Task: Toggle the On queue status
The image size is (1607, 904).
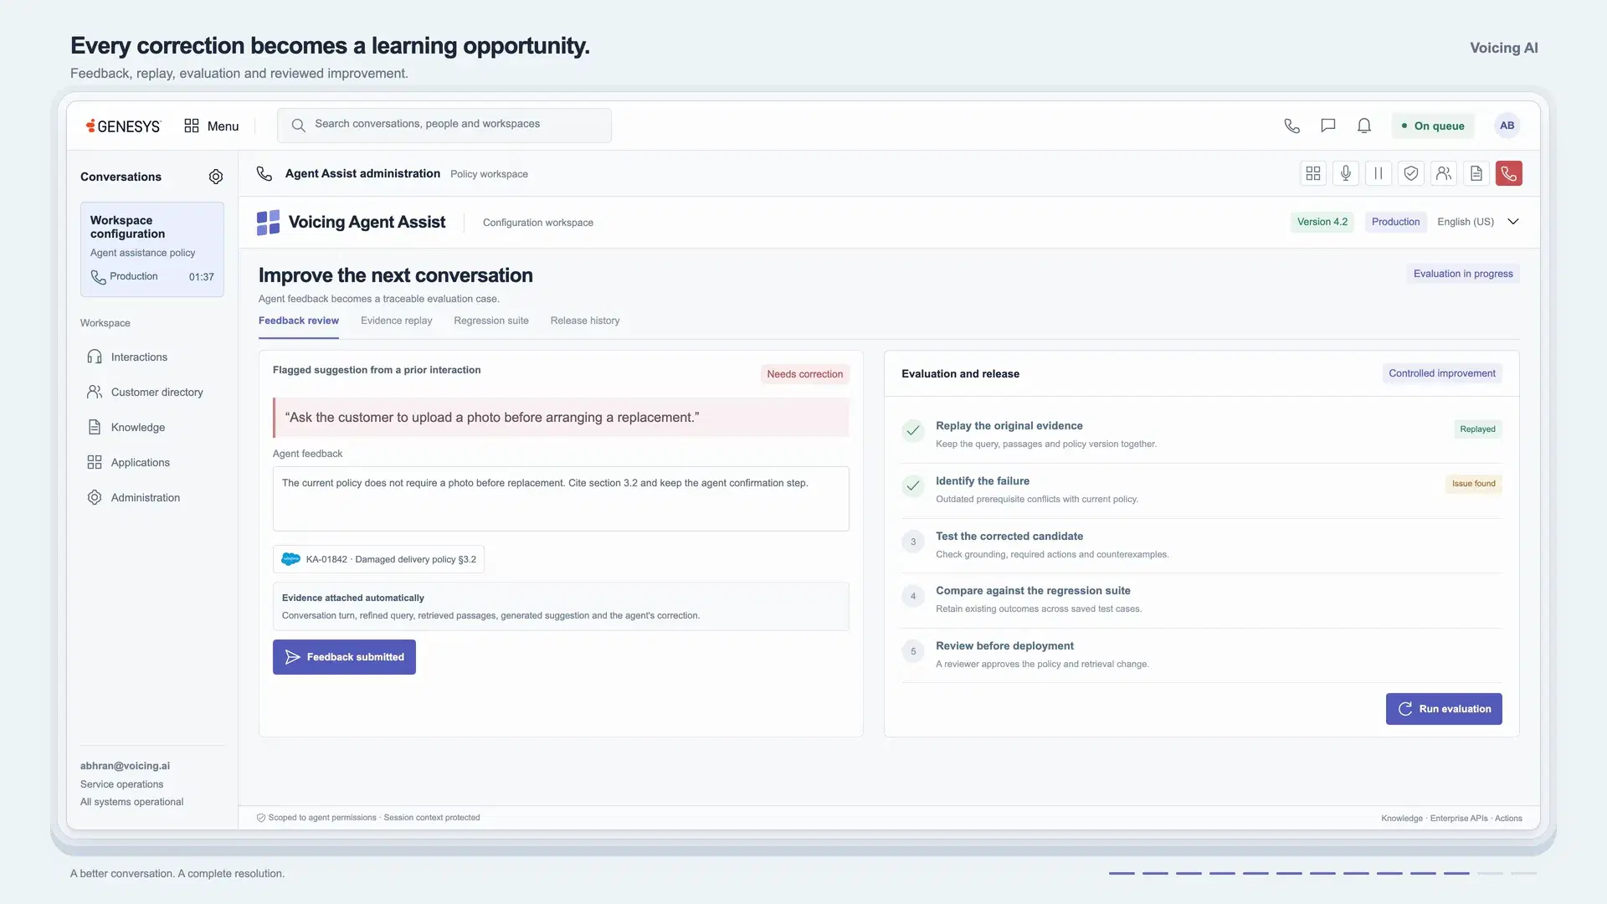Action: coord(1432,126)
